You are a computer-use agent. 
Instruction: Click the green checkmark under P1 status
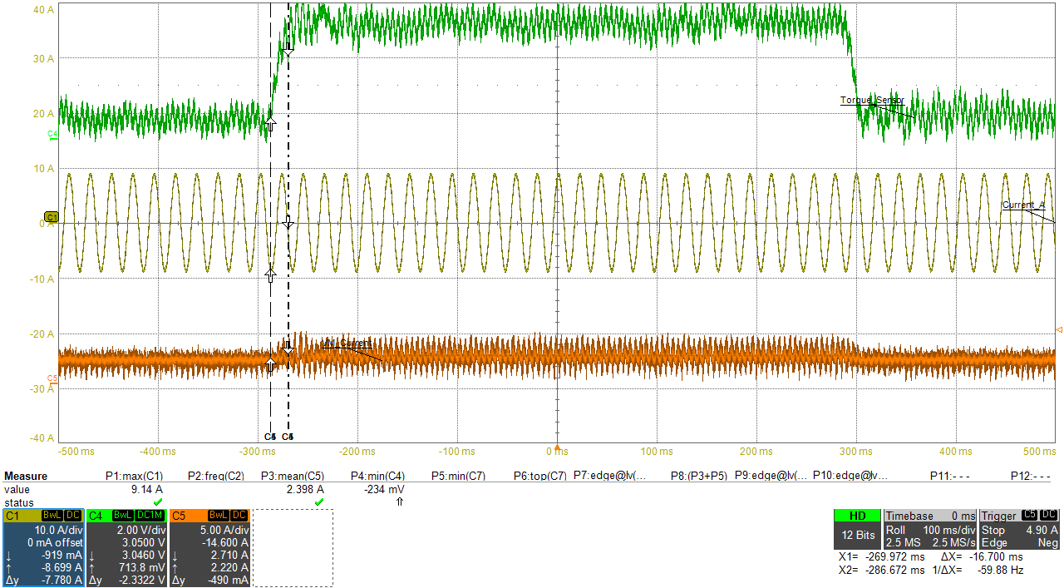(x=157, y=502)
